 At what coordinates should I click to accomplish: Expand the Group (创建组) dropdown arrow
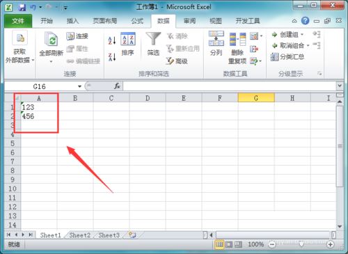pyautogui.click(x=302, y=35)
